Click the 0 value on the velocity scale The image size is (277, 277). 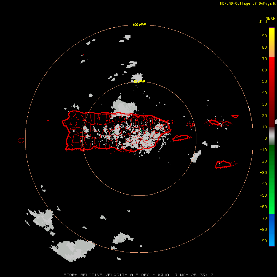tap(266, 138)
